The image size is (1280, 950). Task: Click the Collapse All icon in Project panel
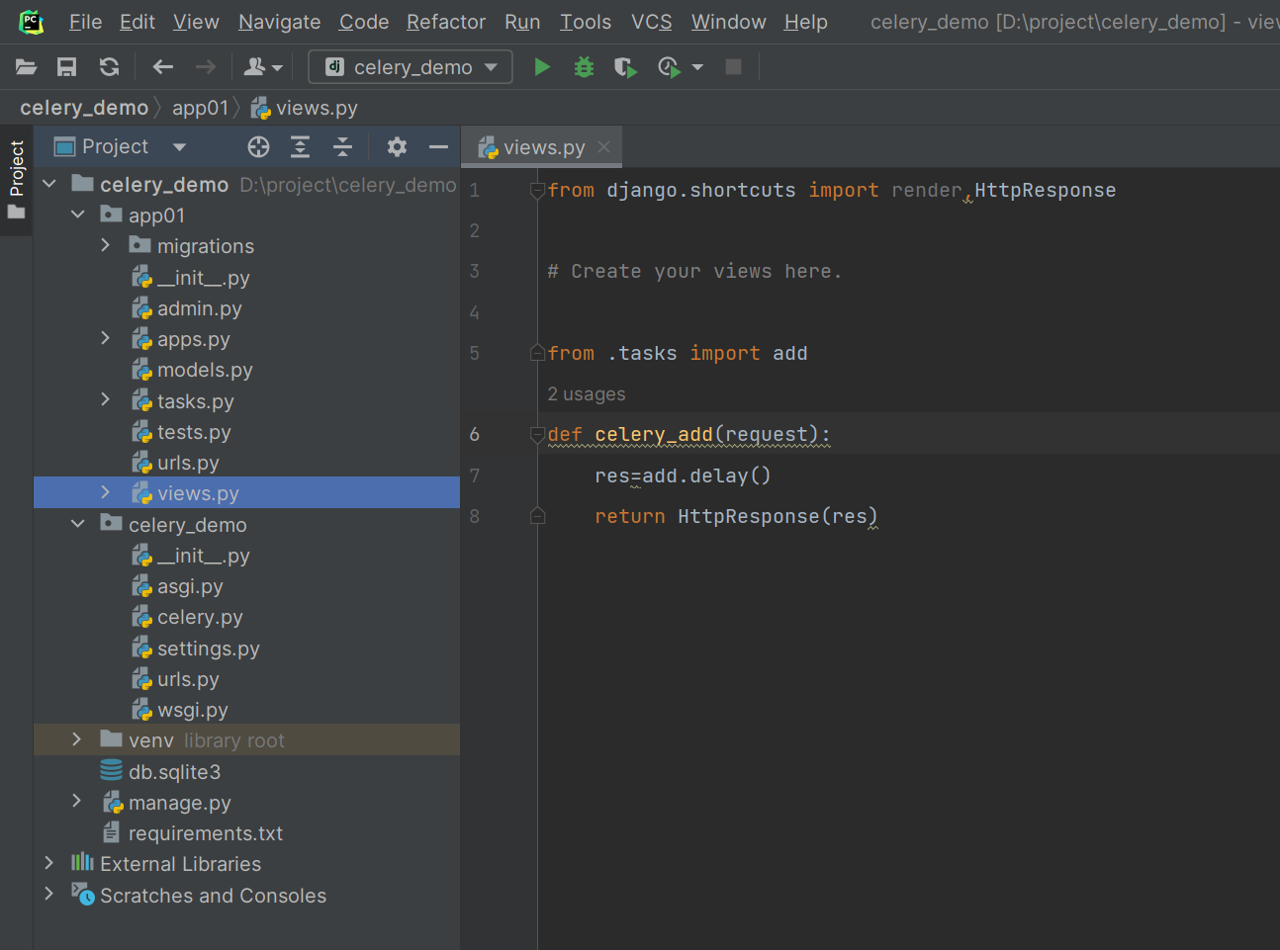pos(342,147)
